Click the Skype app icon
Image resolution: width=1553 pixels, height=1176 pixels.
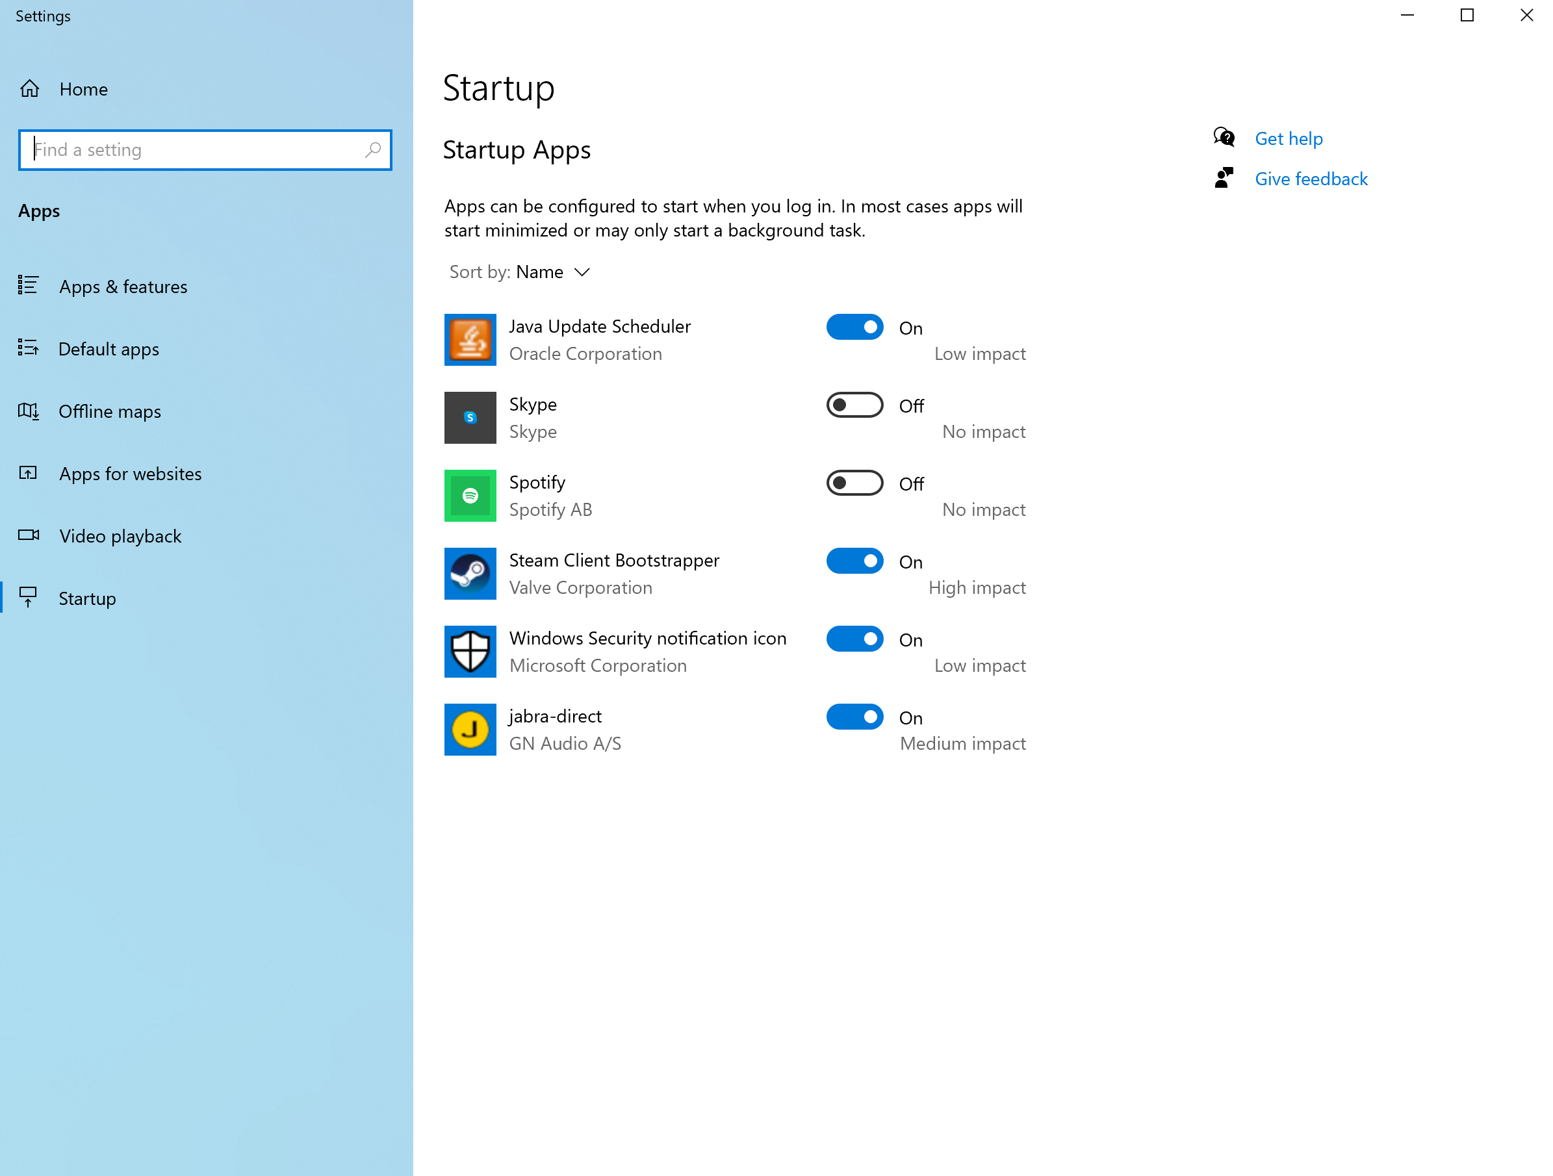(470, 418)
